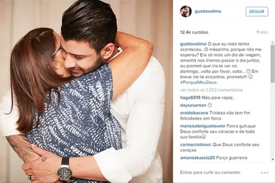Open the gusttavolima username in header
Screen dimensions: 275x183
pos(208,11)
